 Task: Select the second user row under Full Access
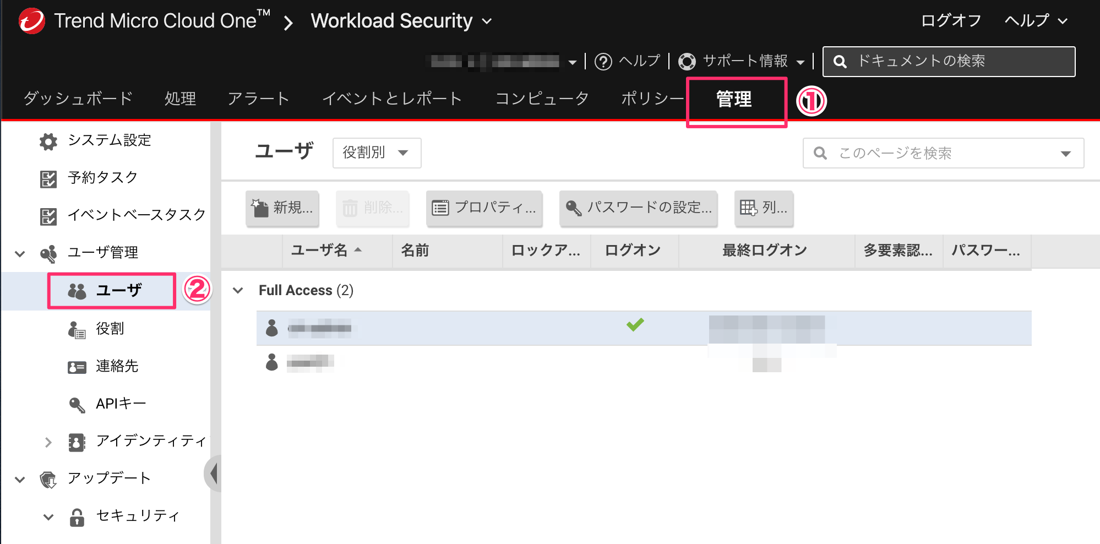tap(385, 363)
